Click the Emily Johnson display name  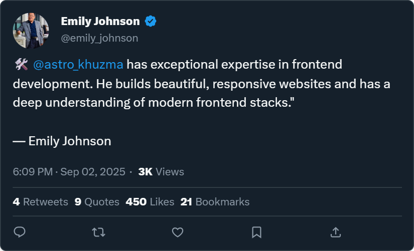(x=100, y=21)
